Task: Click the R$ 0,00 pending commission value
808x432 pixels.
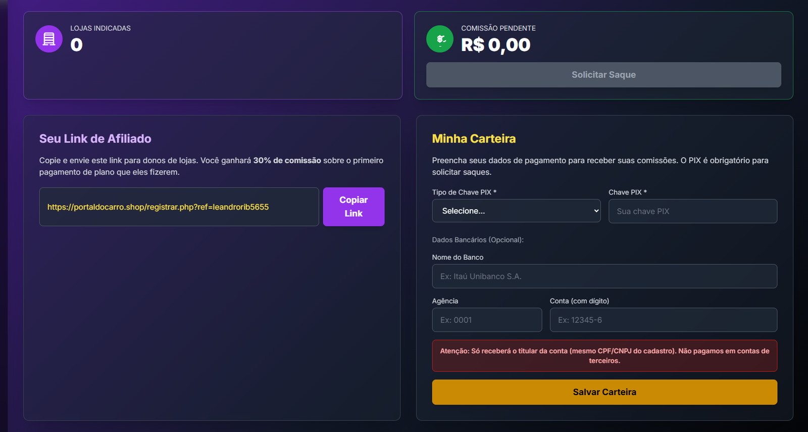Action: 496,45
